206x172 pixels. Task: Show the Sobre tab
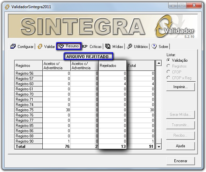click(x=160, y=46)
